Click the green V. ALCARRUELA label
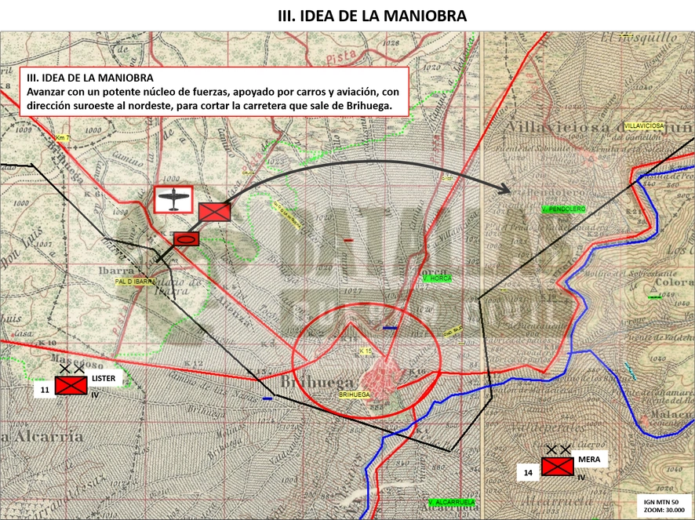The width and height of the screenshot is (695, 520). [452, 502]
